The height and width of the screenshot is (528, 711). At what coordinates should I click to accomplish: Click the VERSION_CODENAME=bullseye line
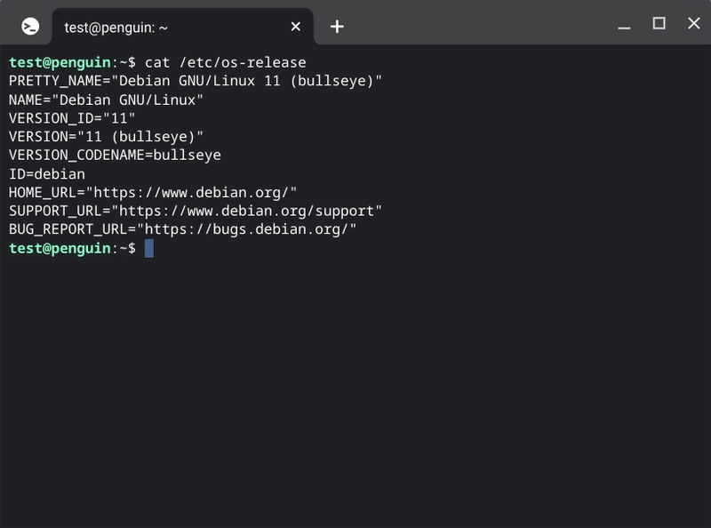coord(116,156)
